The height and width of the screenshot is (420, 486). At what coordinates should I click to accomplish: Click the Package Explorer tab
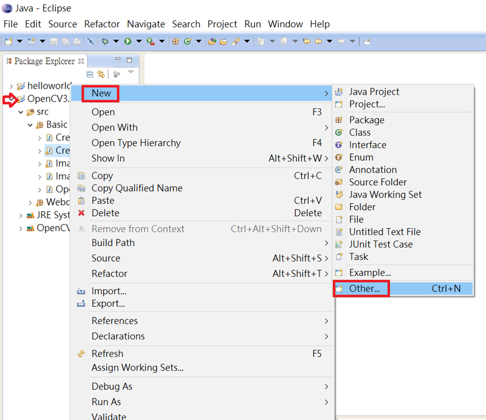tap(45, 61)
